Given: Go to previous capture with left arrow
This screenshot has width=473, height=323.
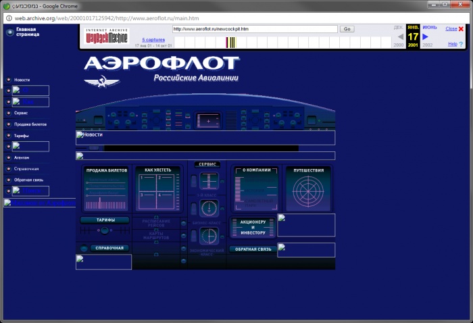Looking at the screenshot, I should tap(400, 36).
